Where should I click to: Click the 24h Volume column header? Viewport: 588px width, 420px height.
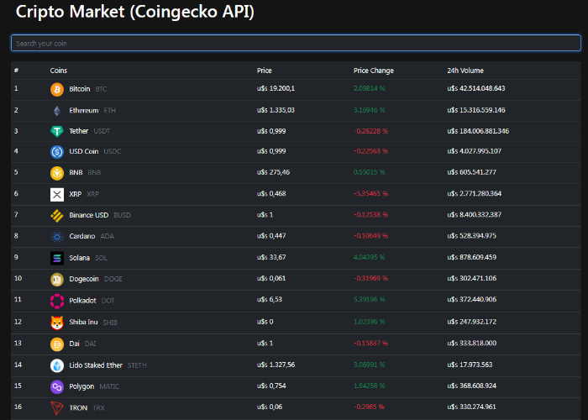pyautogui.click(x=465, y=71)
